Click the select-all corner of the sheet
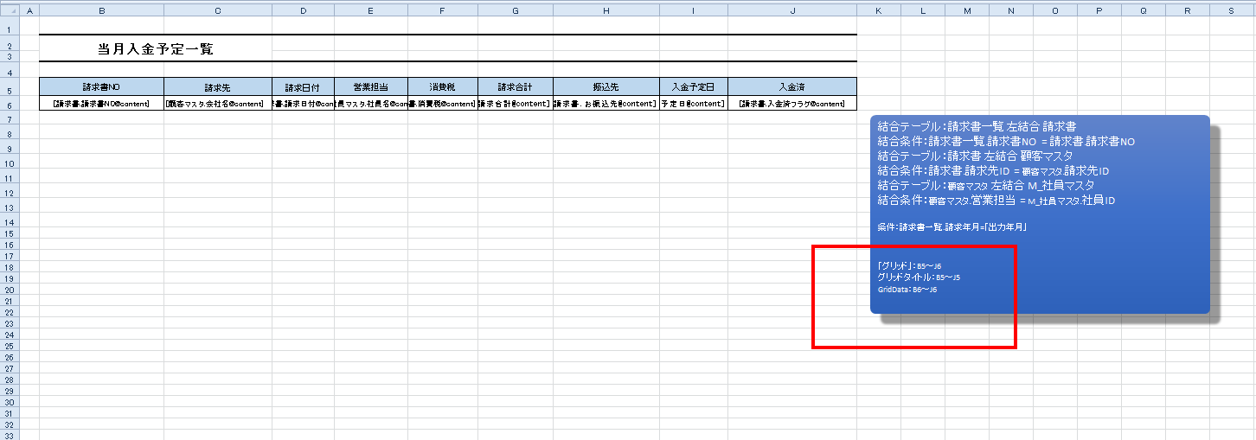Image resolution: width=1256 pixels, height=440 pixels. tap(9, 10)
